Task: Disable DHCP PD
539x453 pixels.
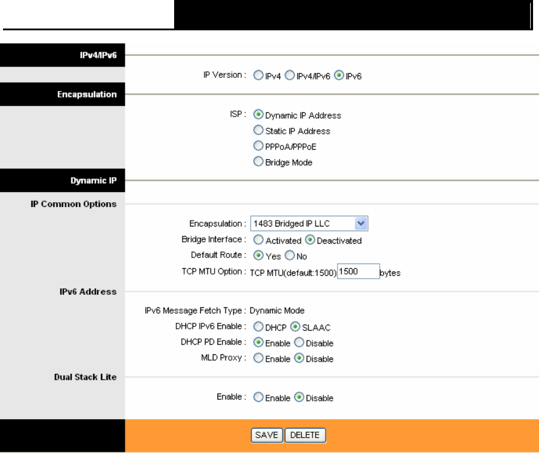Action: click(299, 342)
